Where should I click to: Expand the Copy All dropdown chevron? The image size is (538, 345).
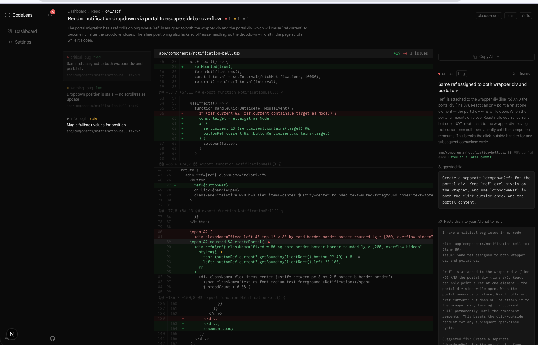[498, 57]
